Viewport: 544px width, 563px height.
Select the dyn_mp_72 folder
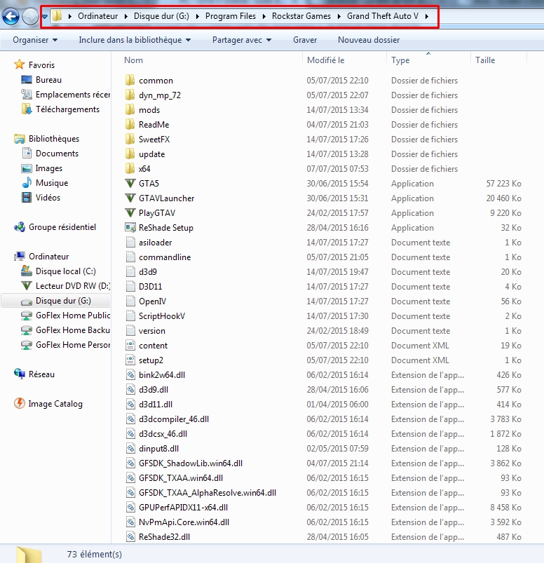160,95
